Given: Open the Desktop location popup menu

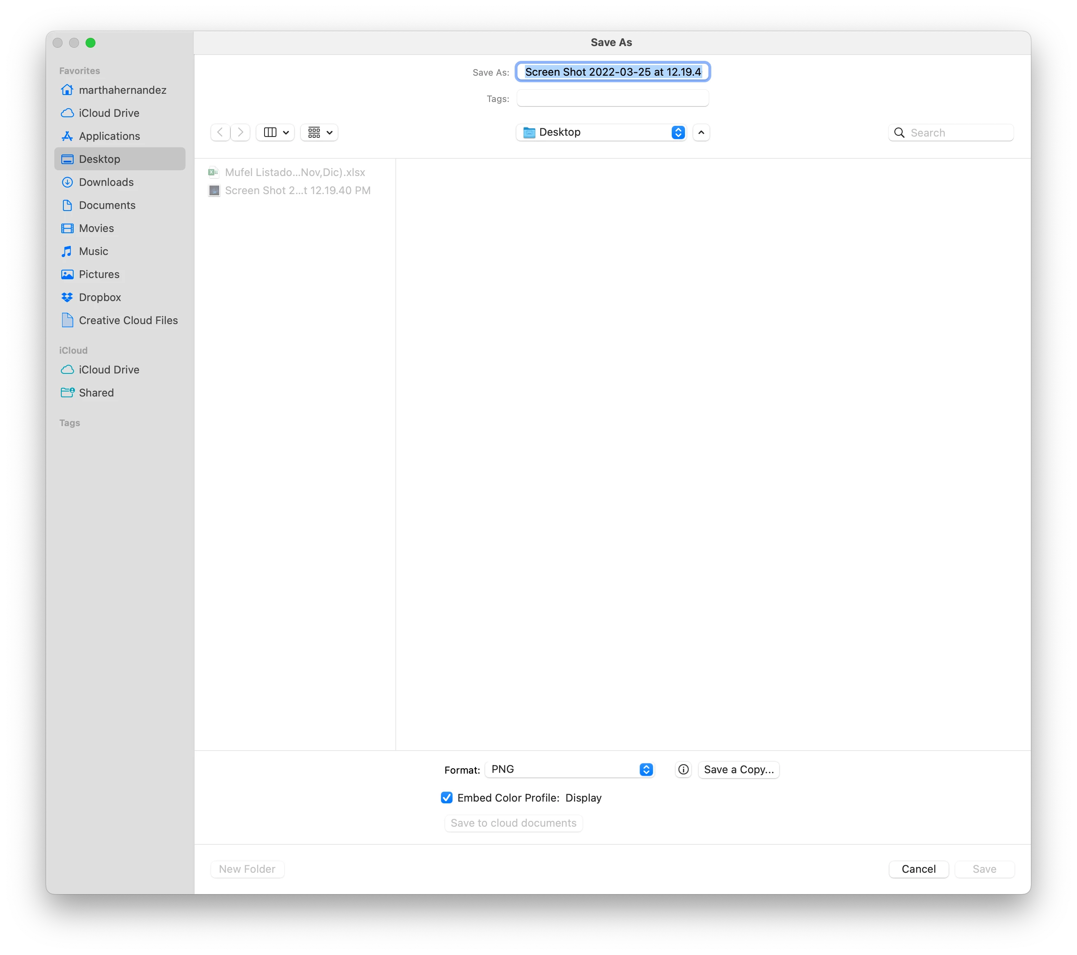Looking at the screenshot, I should click(601, 132).
